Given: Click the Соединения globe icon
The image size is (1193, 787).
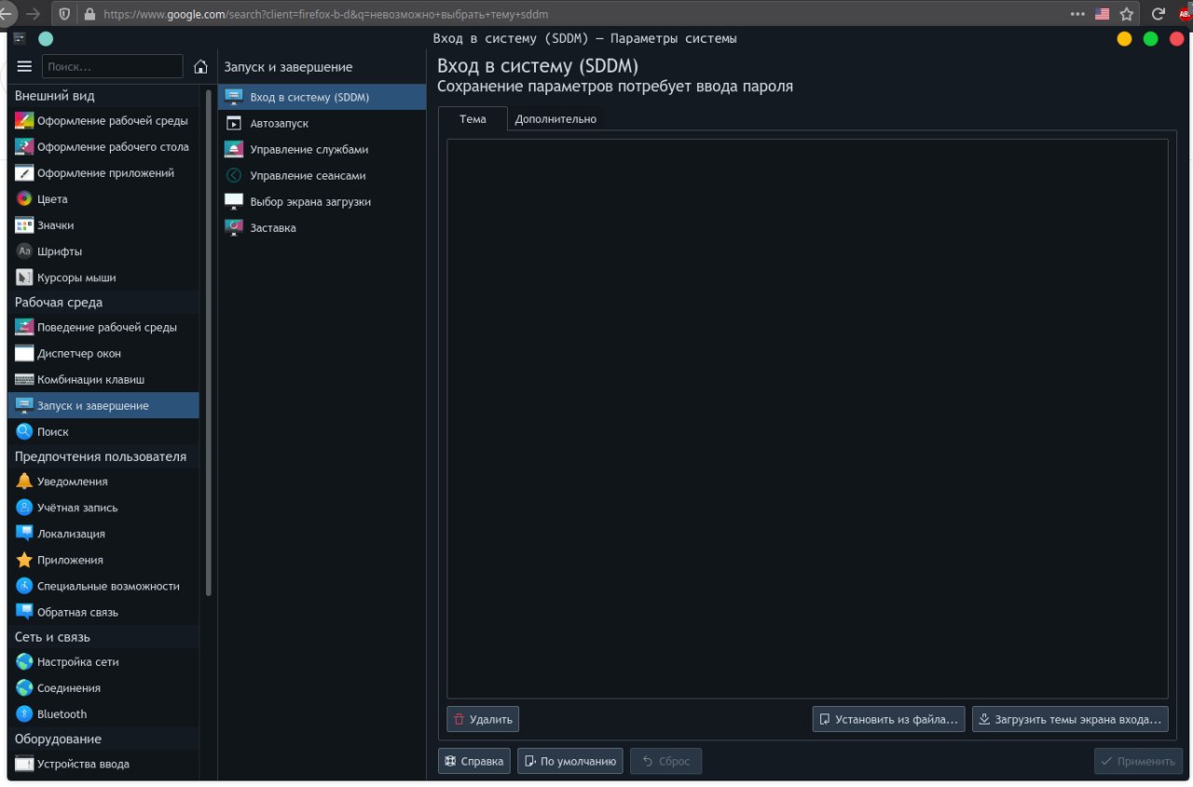Looking at the screenshot, I should pos(24,687).
